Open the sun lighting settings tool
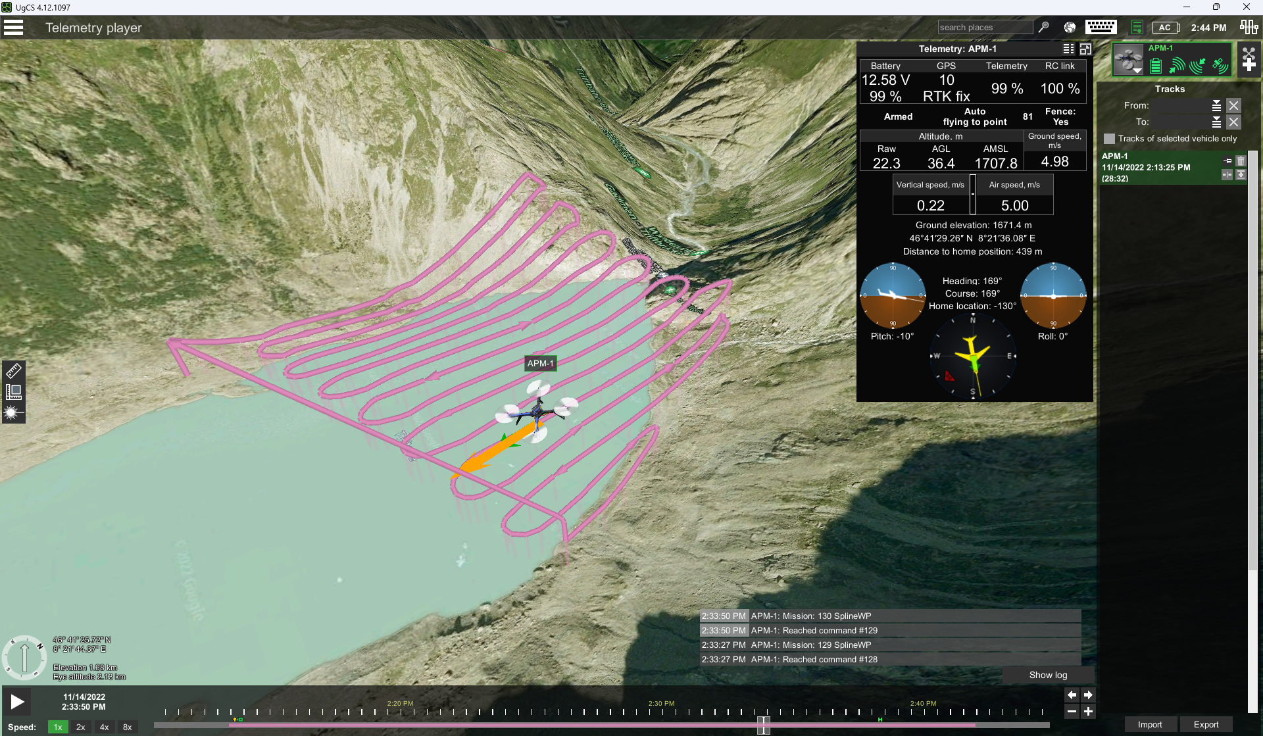 coord(14,413)
